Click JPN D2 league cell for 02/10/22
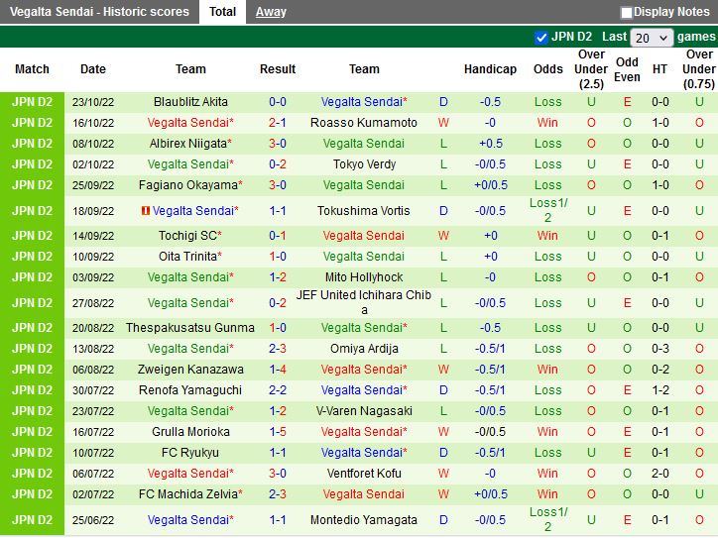Image resolution: width=718 pixels, height=538 pixels. coord(32,164)
